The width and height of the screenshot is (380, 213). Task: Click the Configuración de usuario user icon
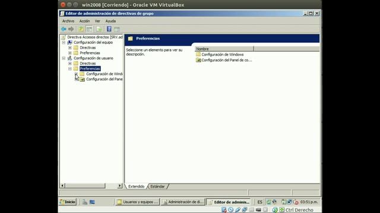coord(69,58)
